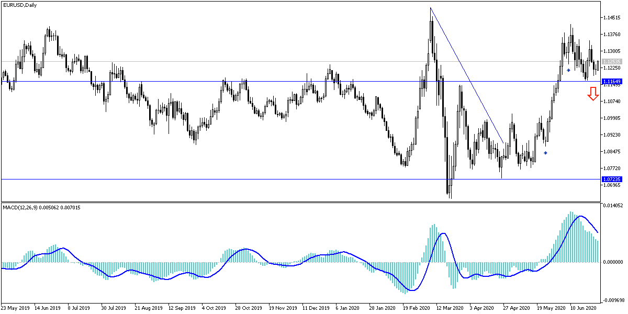Viewport: 628px width, 314px height.
Task: Click the 10 Jun 2020 date axis label
Action: [x=582, y=308]
